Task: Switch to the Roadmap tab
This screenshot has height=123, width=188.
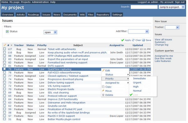Action: point(34,15)
